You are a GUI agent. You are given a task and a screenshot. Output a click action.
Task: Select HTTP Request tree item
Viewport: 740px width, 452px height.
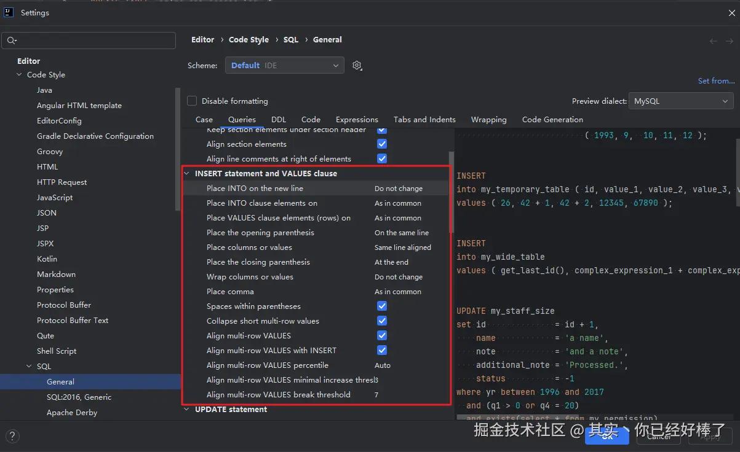point(62,182)
